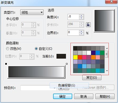Click the 其它(O) button

click(92, 78)
